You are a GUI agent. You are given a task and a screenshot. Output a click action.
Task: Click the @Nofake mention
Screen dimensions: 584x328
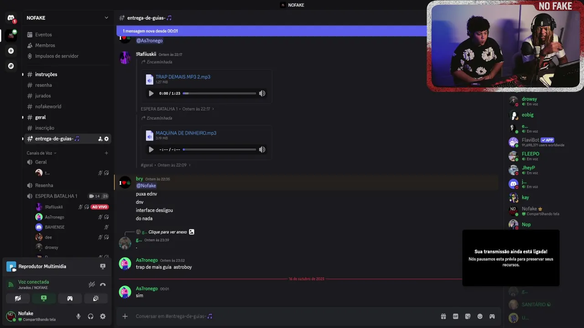pos(146,186)
